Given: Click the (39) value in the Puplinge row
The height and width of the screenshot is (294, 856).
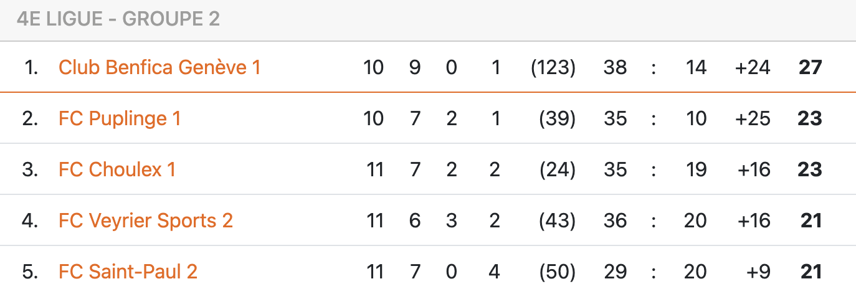Looking at the screenshot, I should click(x=557, y=118).
